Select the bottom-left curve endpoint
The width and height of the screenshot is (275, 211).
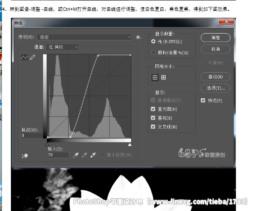pos(48,137)
